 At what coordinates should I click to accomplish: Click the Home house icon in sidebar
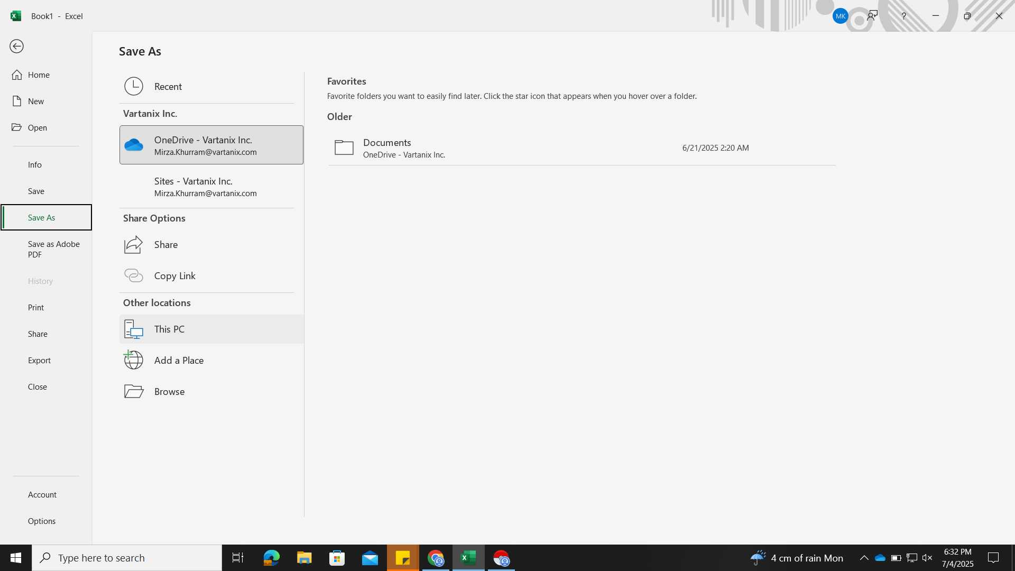click(17, 75)
